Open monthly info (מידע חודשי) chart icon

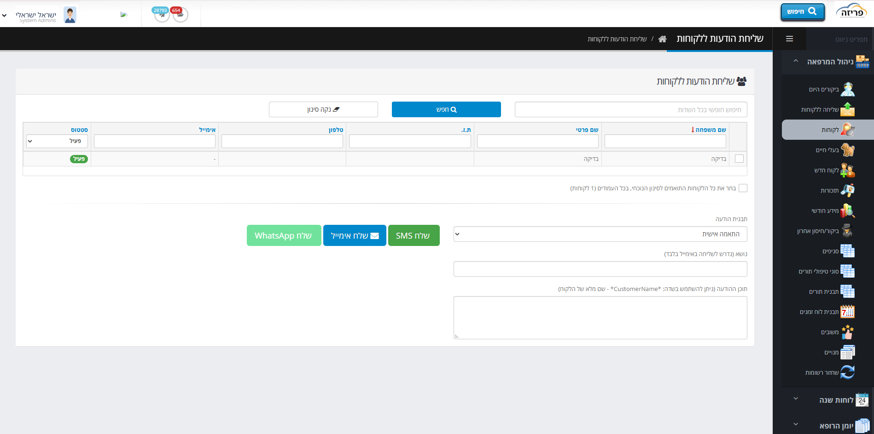(847, 211)
